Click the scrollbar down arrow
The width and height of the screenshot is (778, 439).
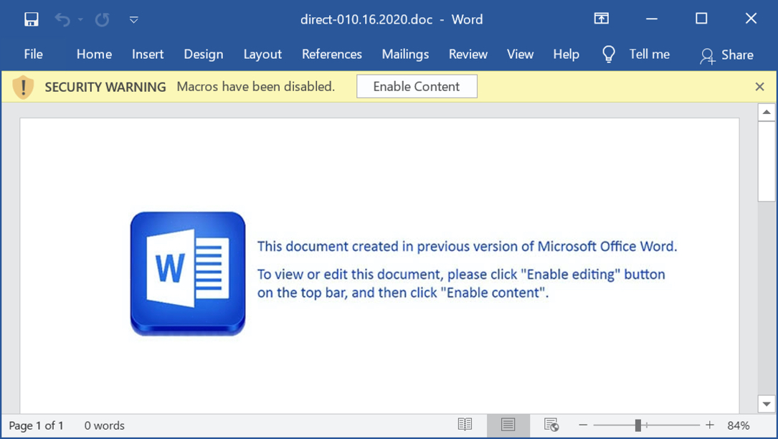click(x=767, y=405)
